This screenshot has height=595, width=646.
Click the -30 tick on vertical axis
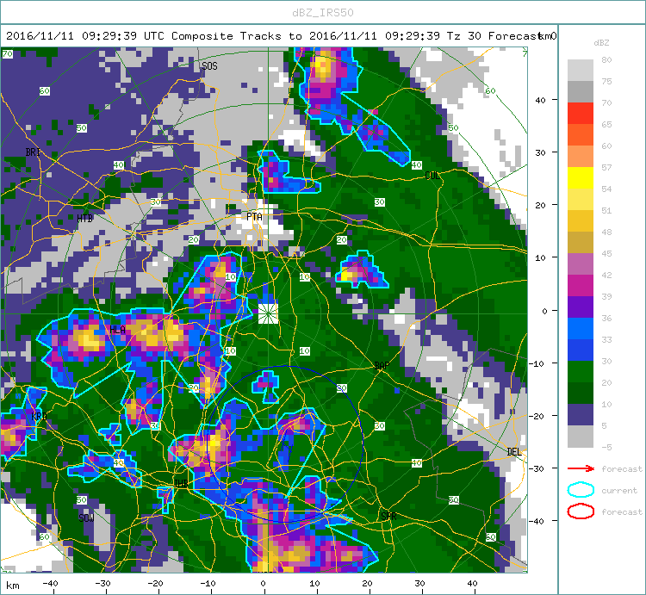(x=538, y=468)
